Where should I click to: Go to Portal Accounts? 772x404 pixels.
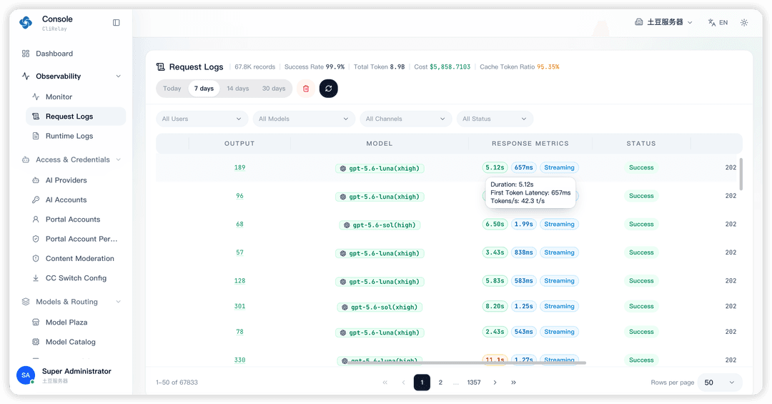[73, 220]
